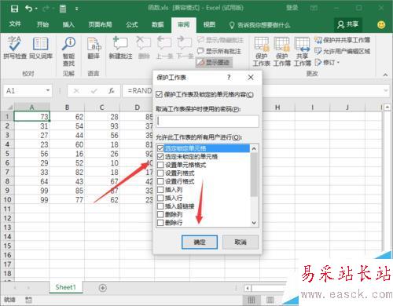
Task: Click the Tell me what you want search
Action: click(x=259, y=25)
